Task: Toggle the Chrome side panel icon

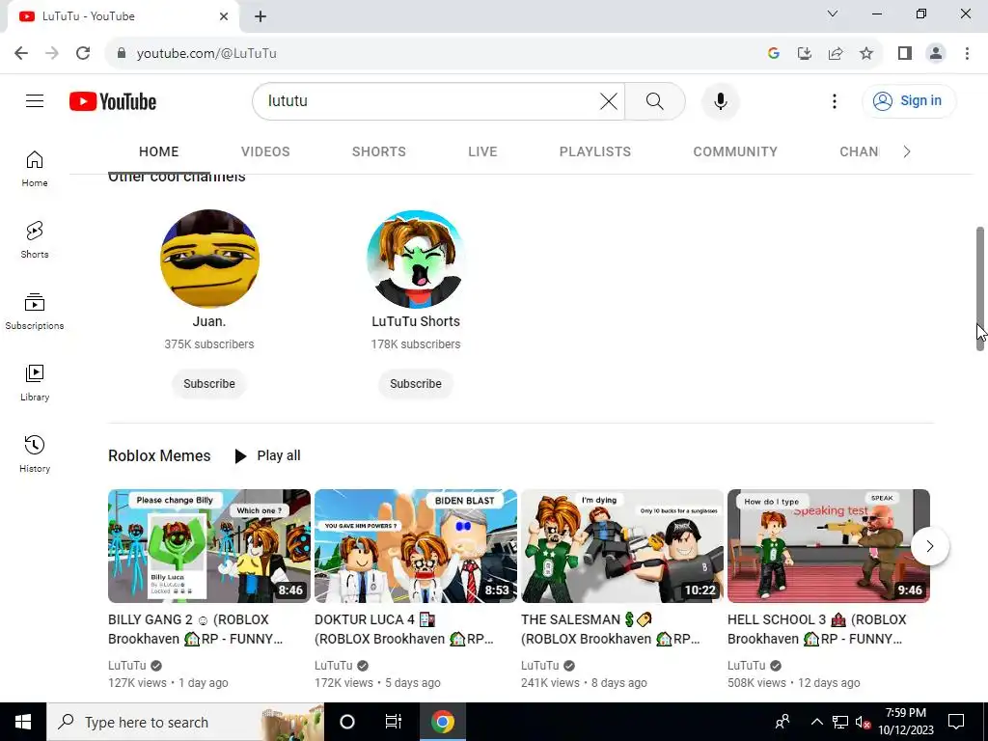Action: pyautogui.click(x=905, y=53)
